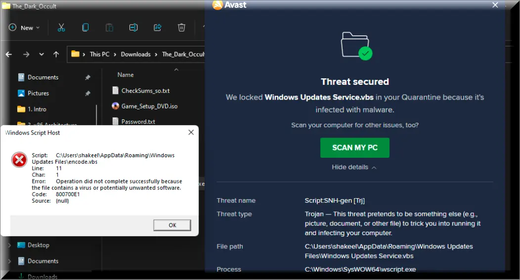The height and width of the screenshot is (280, 520).
Task: Click the Copy icon in Explorer toolbar
Action: pyautogui.click(x=85, y=28)
